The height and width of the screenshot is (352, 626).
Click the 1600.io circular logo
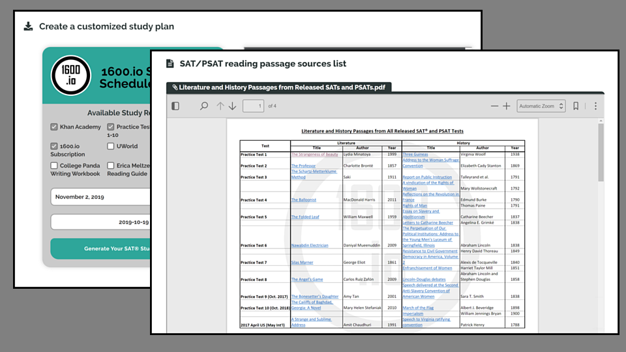click(71, 76)
